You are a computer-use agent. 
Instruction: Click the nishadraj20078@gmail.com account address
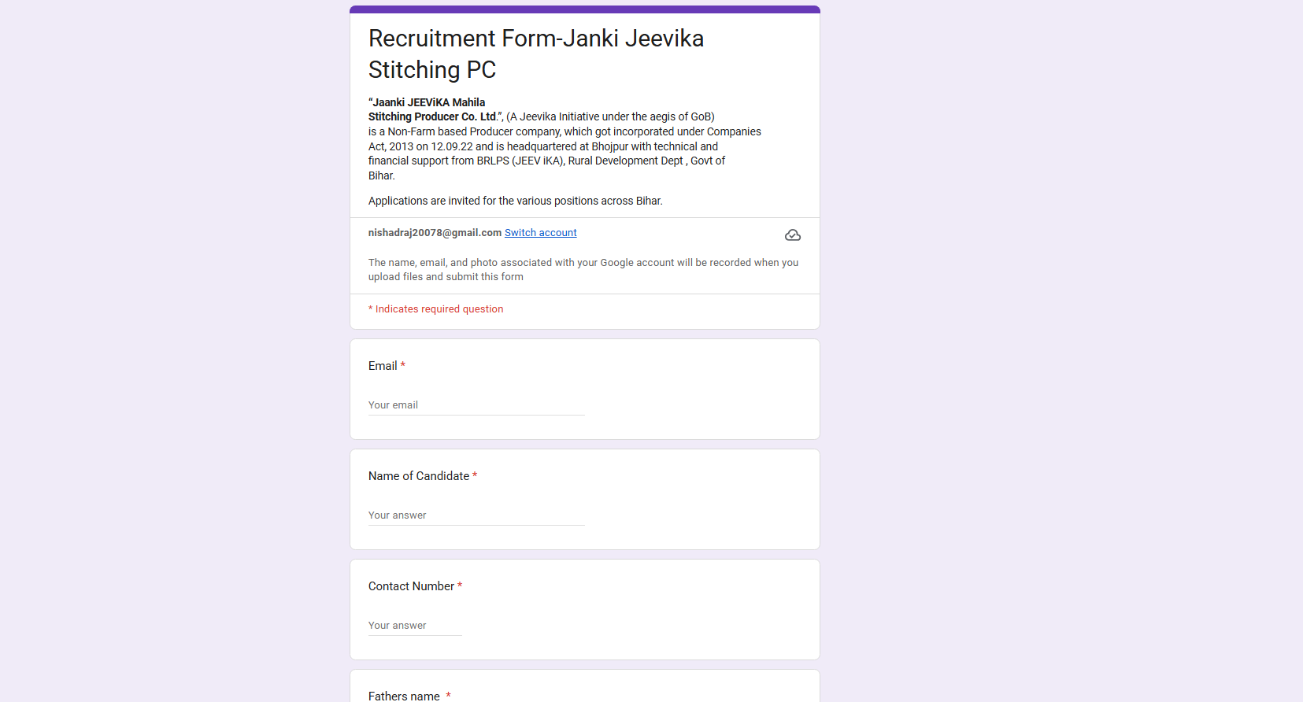(435, 233)
